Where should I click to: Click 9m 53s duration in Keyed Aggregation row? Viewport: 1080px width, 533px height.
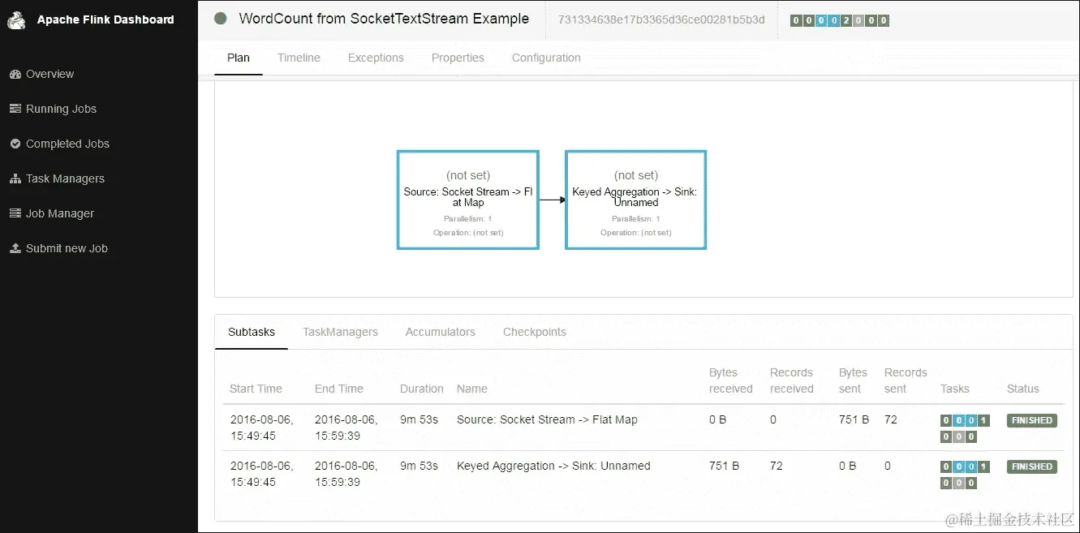coord(419,466)
